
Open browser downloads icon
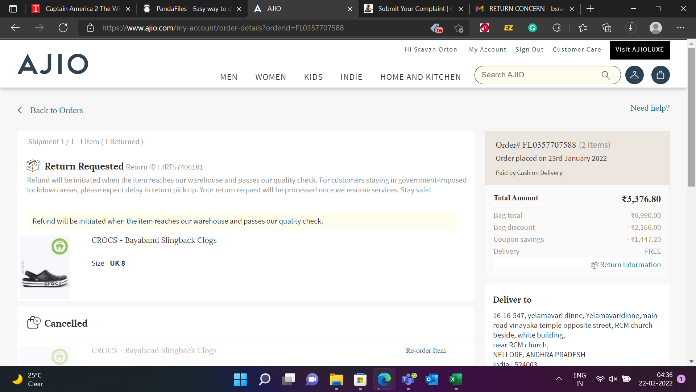click(631, 28)
